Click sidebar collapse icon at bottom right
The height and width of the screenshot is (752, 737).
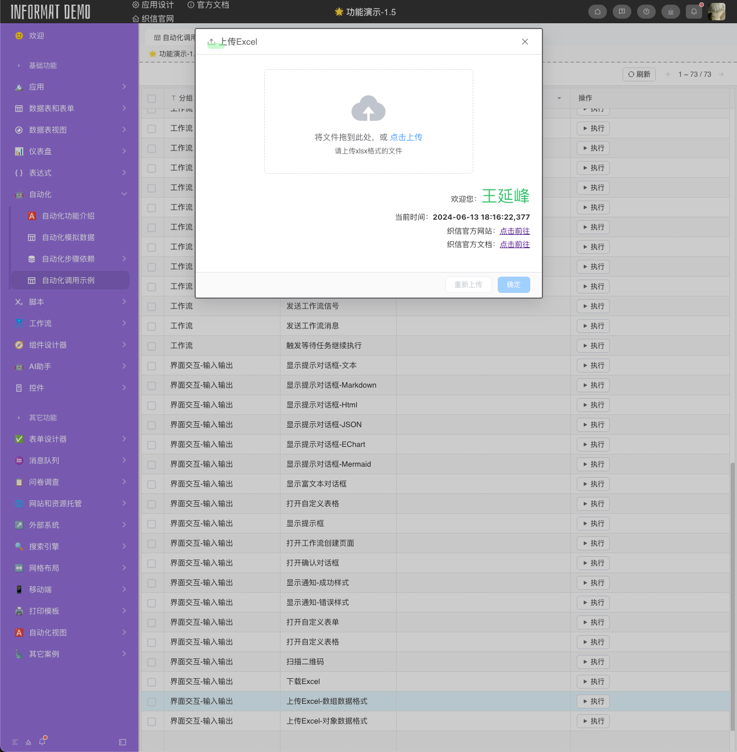coord(123,742)
